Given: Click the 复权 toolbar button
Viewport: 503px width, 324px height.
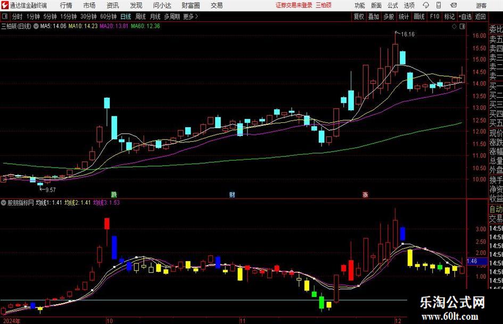Looking at the screenshot, I should click(x=359, y=16).
